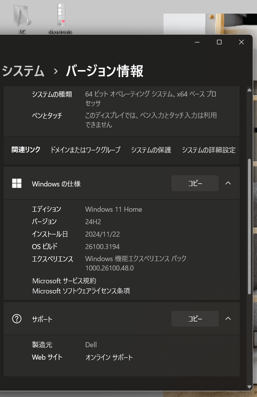Click the エクスペリエンス label

52,259
